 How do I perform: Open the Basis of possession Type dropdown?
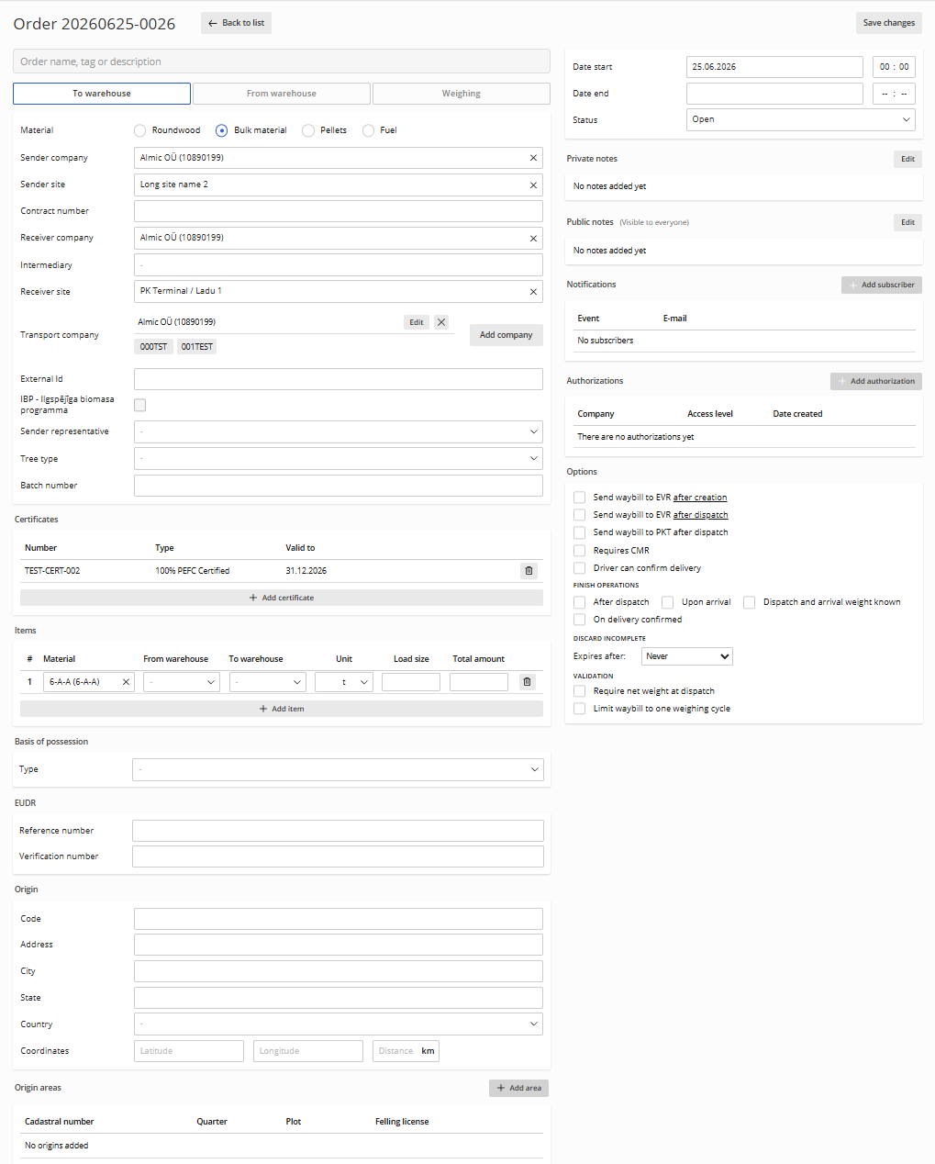click(339, 769)
